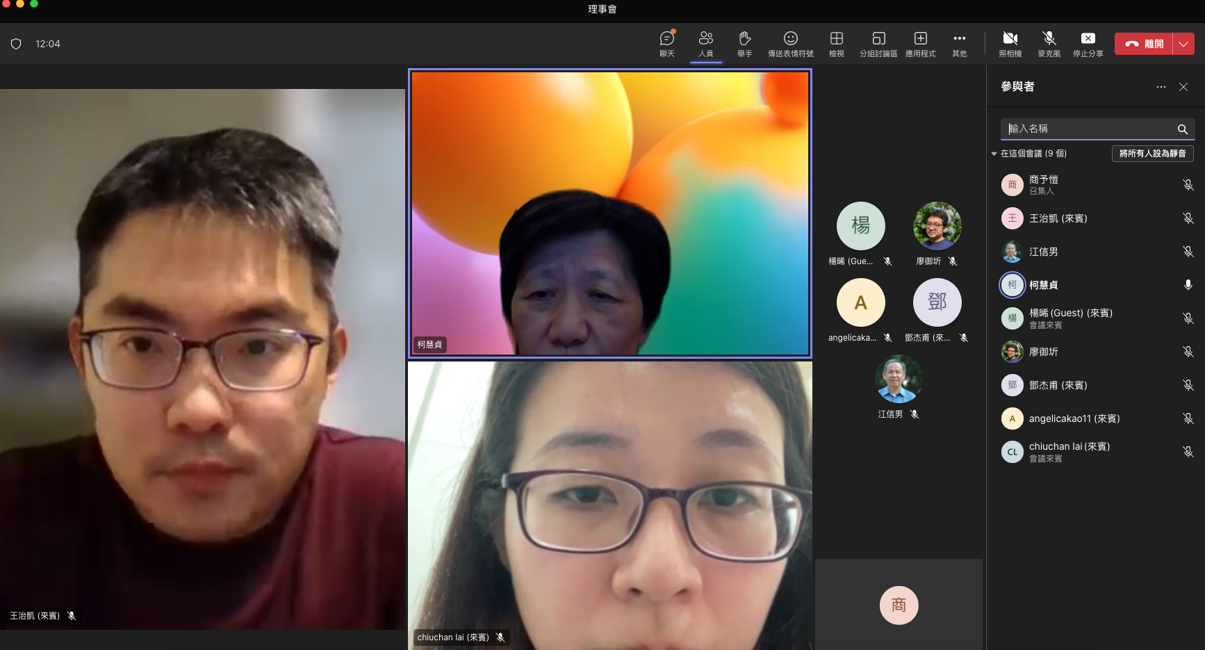Click 江信男 photo avatar in gallery
1205x650 pixels.
click(899, 379)
